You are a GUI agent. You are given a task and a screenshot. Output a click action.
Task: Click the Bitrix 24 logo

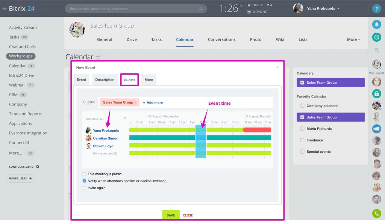21,9
